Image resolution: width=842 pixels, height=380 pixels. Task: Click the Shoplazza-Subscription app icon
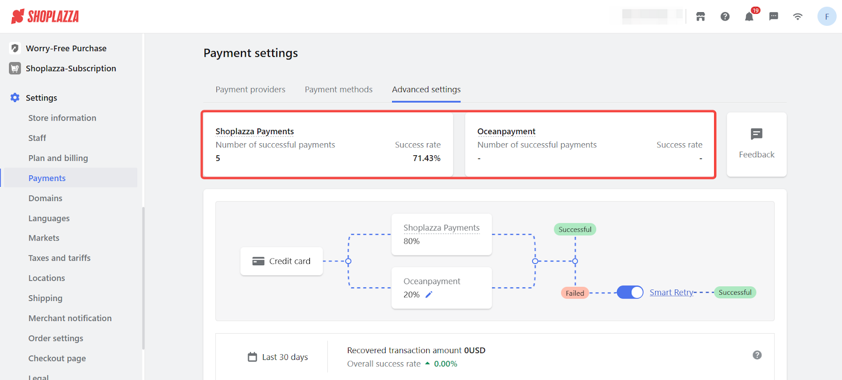[x=15, y=68]
